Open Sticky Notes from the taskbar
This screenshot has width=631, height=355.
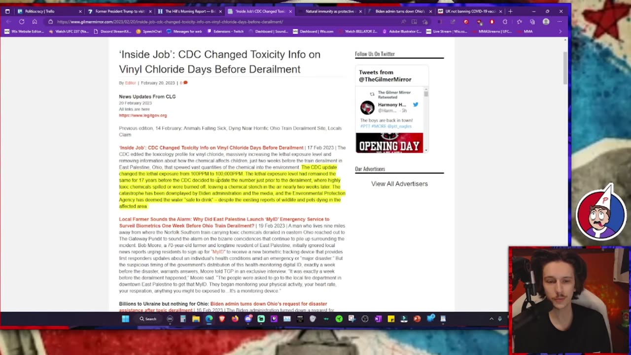391,319
